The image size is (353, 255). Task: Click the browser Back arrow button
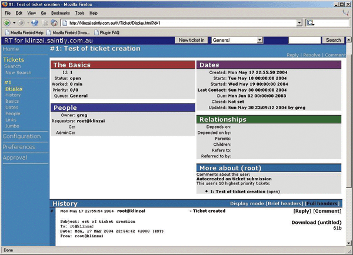coord(7,23)
